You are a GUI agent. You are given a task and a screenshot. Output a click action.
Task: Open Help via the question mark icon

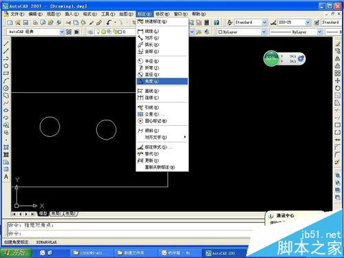click(216, 22)
